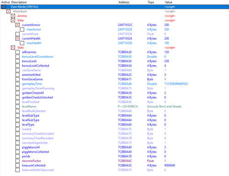Click the currentArmor address 2A971652C
This screenshot has width=229, height=176.
(125, 25)
